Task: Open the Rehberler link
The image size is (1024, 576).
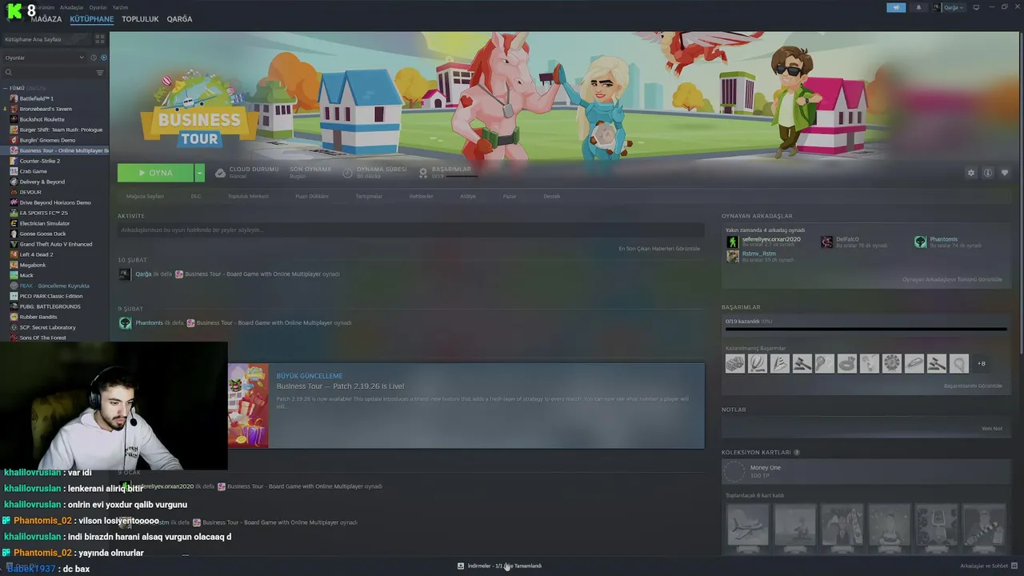Action: click(x=421, y=196)
